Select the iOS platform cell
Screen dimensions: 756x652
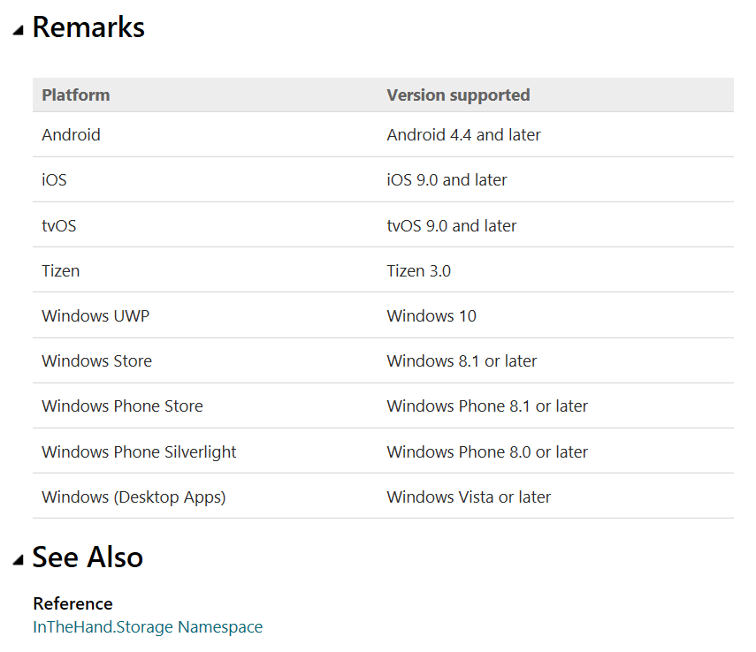pos(54,180)
